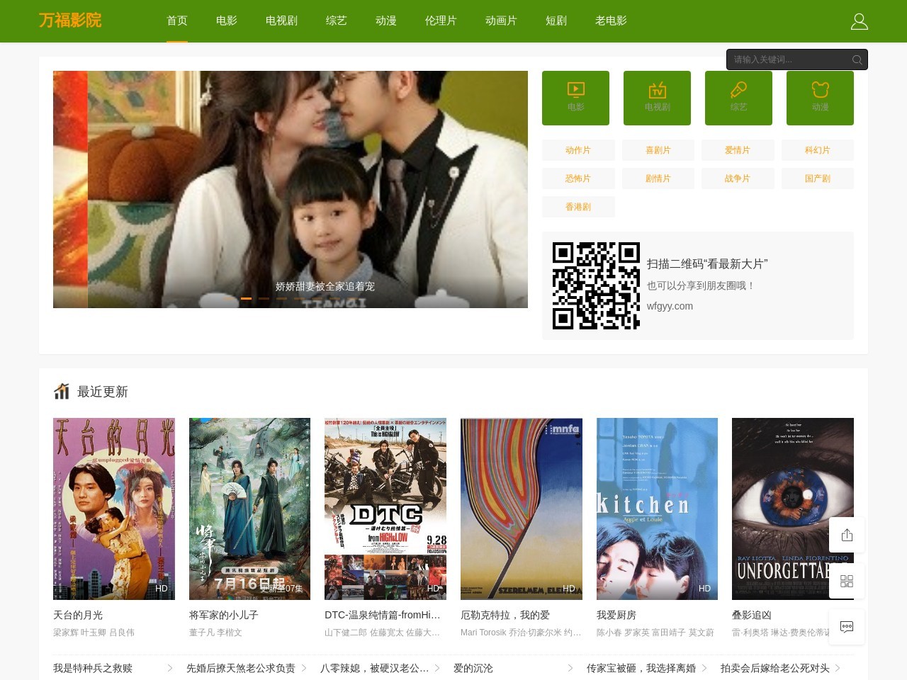Expand 我是特种兵之救赎 via its chevron
This screenshot has height=680, width=907.
tap(169, 668)
